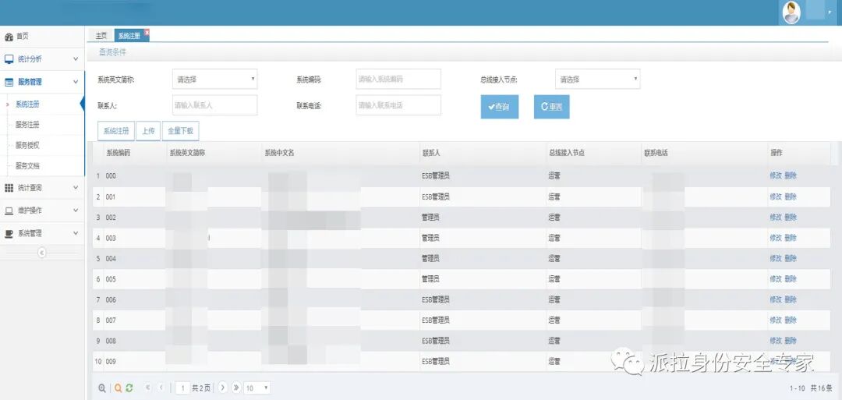Image resolution: width=842 pixels, height=400 pixels.
Task: Open 服务授权 in the sidebar menu
Action: 27,145
